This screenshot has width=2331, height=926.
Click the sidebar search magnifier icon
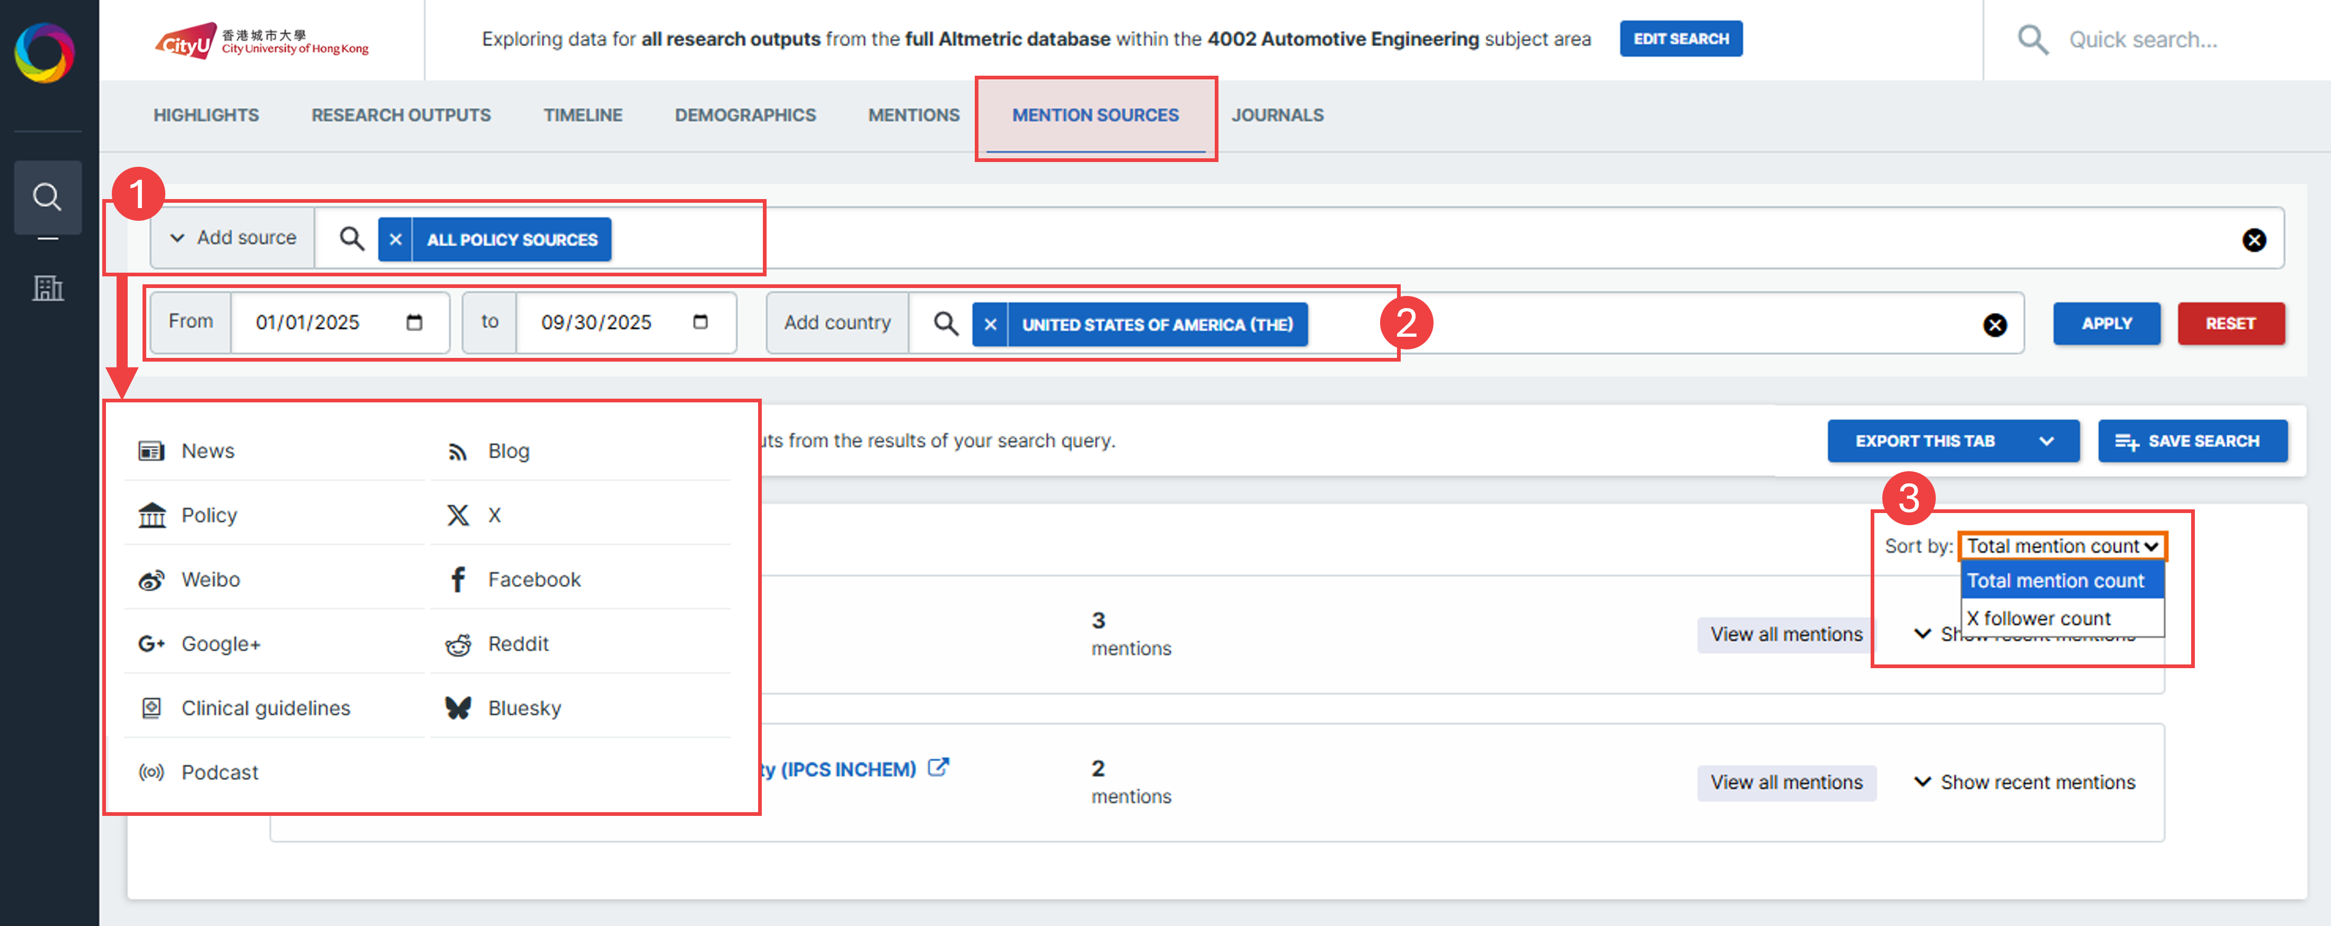tap(47, 197)
